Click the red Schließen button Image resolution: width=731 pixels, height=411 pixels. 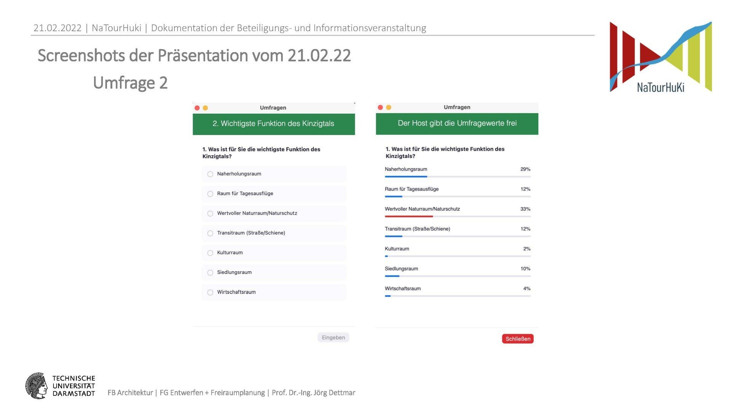518,339
